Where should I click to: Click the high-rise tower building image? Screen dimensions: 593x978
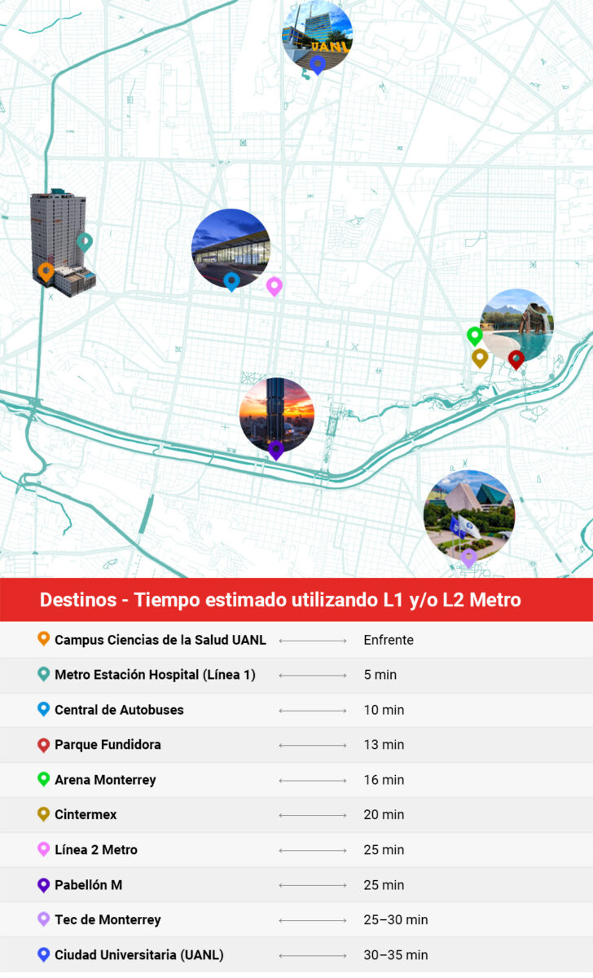pos(60,236)
